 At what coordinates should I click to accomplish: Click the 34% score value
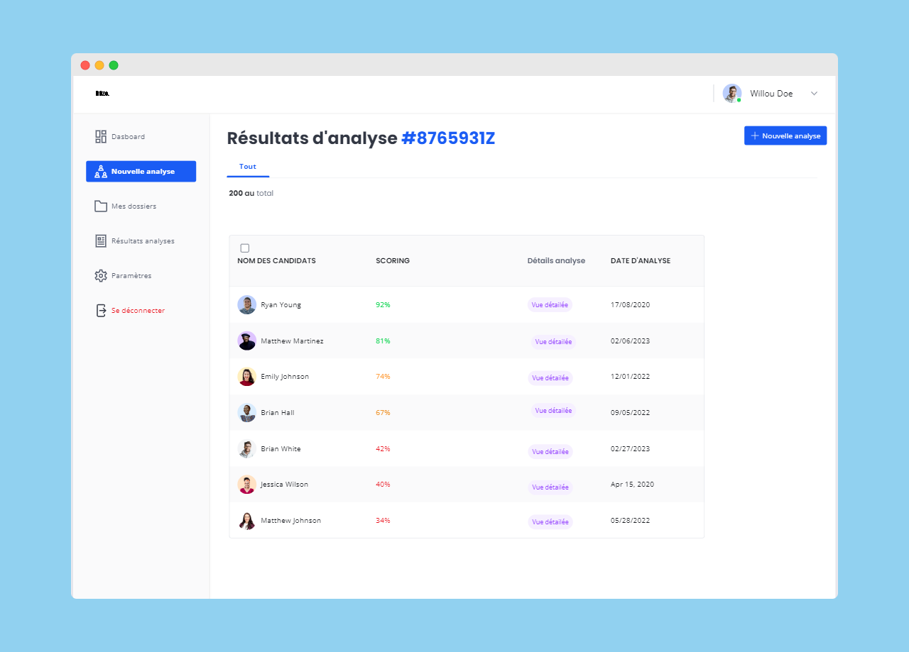(x=383, y=520)
